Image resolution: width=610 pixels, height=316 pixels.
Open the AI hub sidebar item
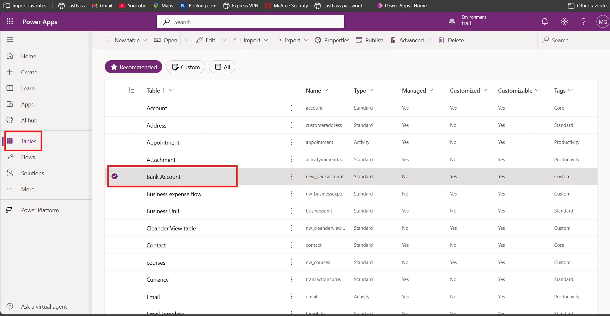click(29, 121)
